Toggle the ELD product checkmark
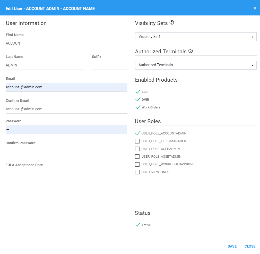The height and width of the screenshot is (254, 260). tap(138, 92)
